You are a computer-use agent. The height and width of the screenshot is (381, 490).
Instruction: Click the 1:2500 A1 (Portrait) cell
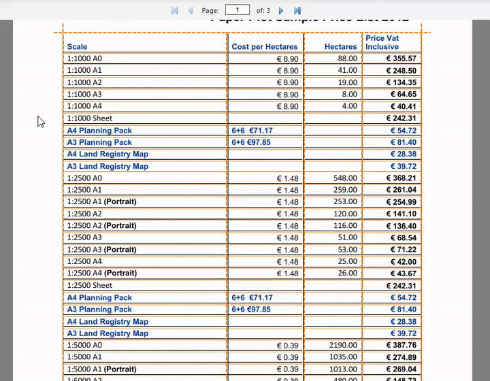[x=101, y=202]
